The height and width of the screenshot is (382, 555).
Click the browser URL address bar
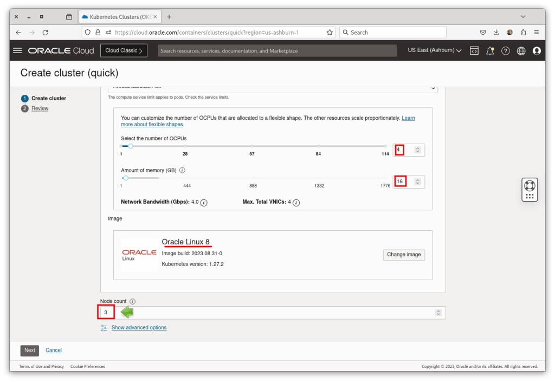coord(209,33)
